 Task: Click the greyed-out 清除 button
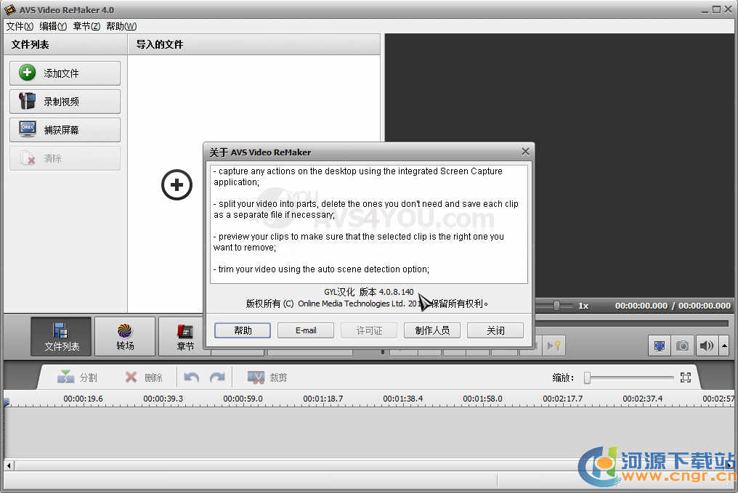pyautogui.click(x=65, y=158)
